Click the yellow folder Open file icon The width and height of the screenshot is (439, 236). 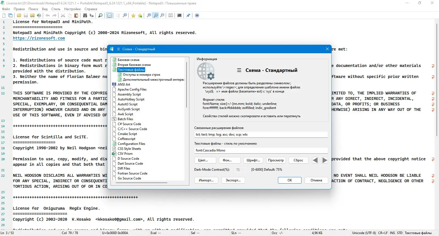point(19,15)
